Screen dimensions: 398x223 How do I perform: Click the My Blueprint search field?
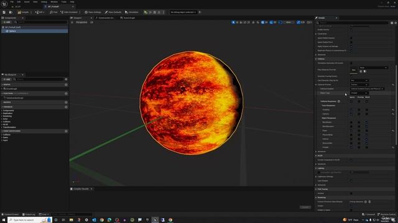pyautogui.click(x=38, y=79)
